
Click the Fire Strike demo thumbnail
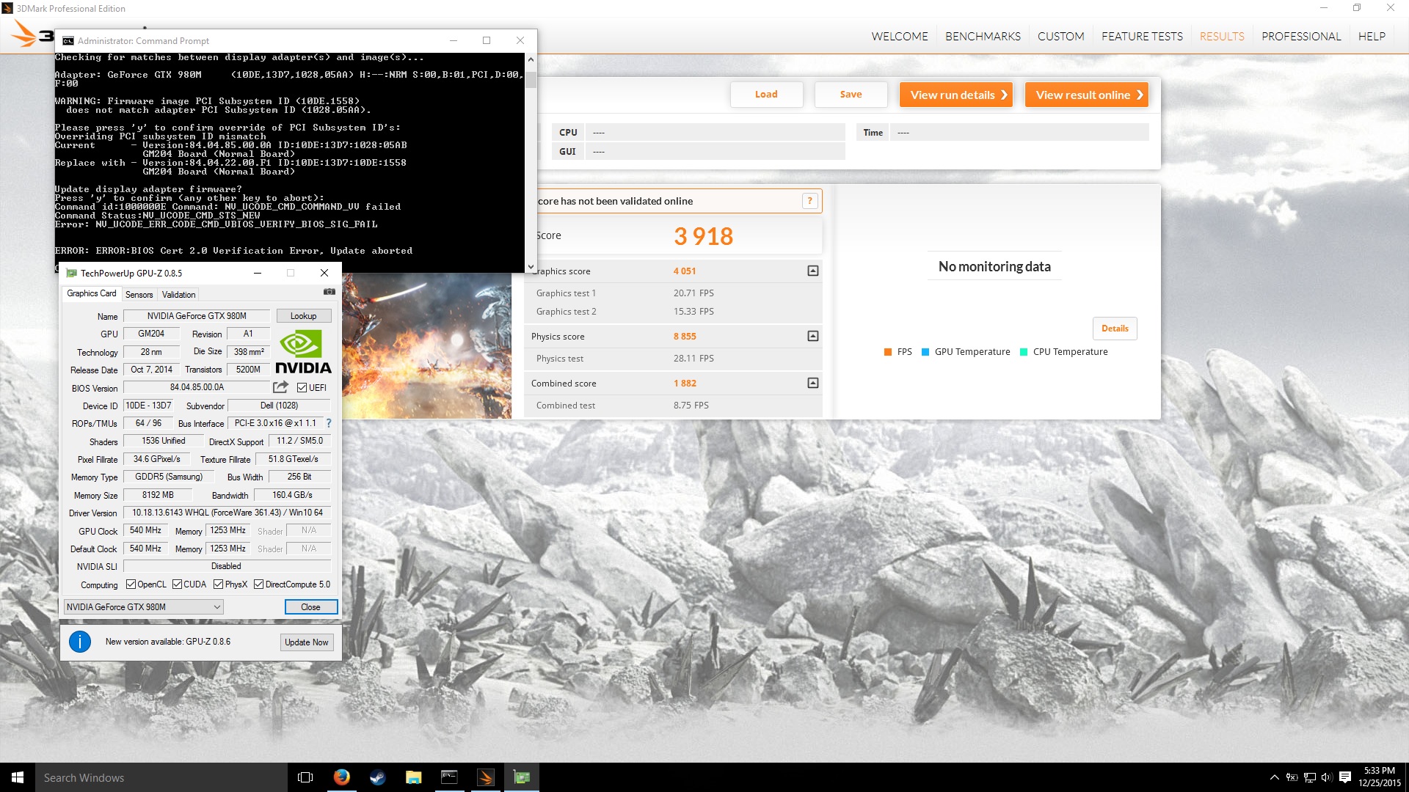(x=426, y=345)
